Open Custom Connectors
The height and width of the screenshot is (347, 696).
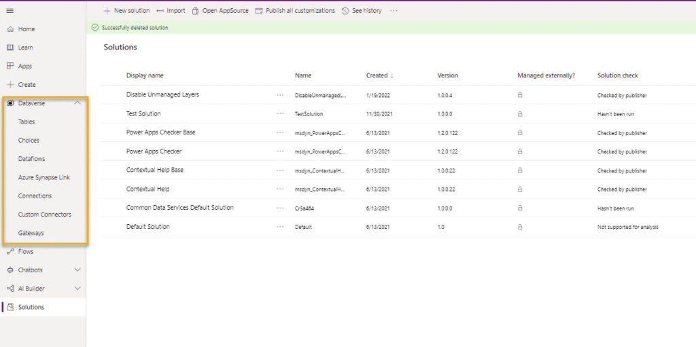pyautogui.click(x=44, y=215)
